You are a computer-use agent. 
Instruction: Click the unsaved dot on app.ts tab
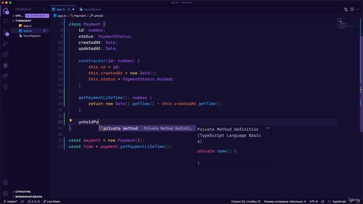73,10
